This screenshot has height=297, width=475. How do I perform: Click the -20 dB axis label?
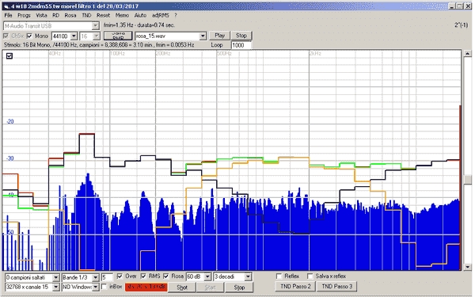(x=10, y=121)
